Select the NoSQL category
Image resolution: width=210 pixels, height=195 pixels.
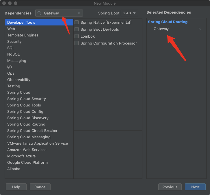39,54
